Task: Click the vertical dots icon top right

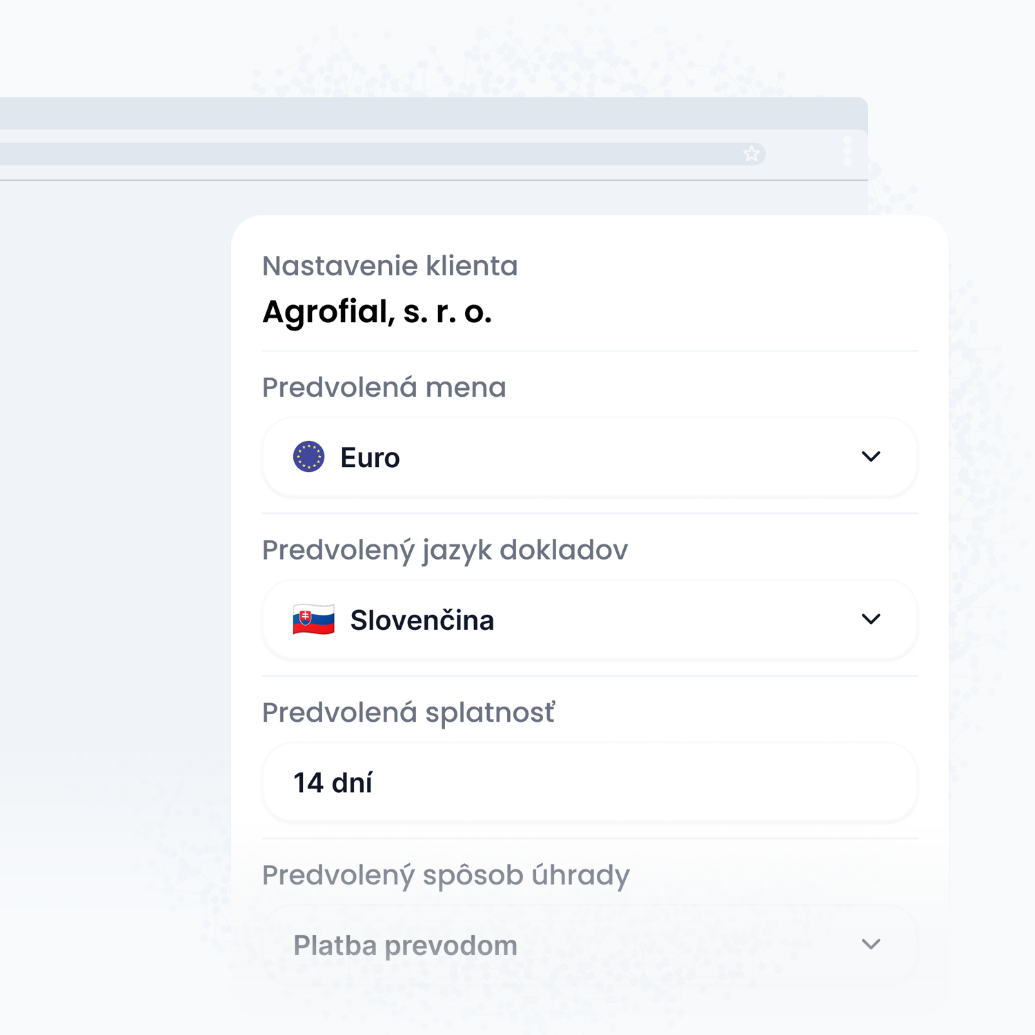Action: [847, 152]
